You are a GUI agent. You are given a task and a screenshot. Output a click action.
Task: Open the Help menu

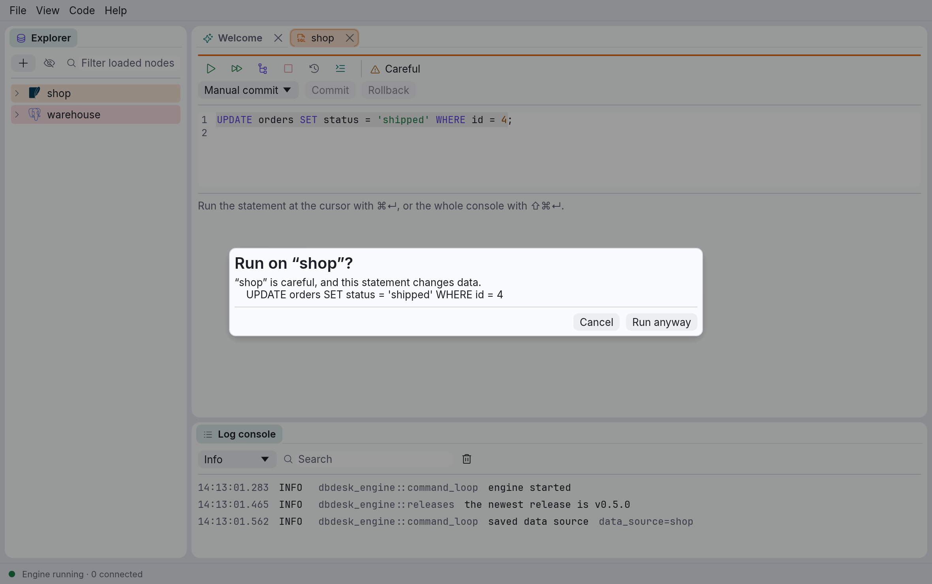(x=115, y=11)
